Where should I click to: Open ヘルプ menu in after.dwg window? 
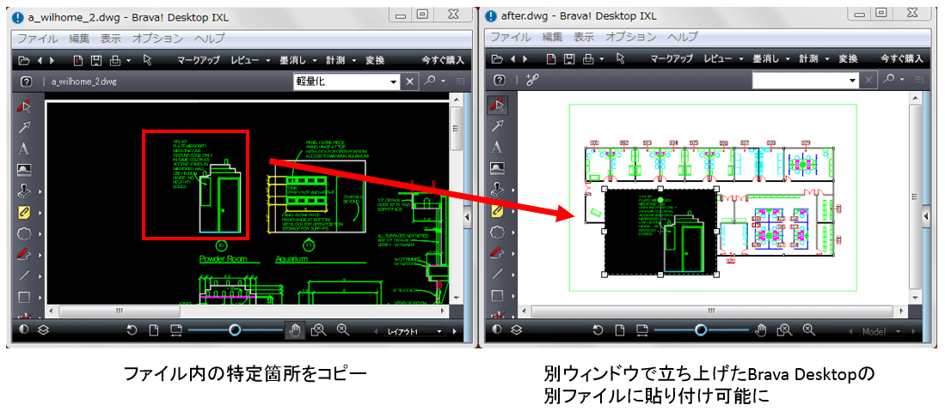pos(682,37)
